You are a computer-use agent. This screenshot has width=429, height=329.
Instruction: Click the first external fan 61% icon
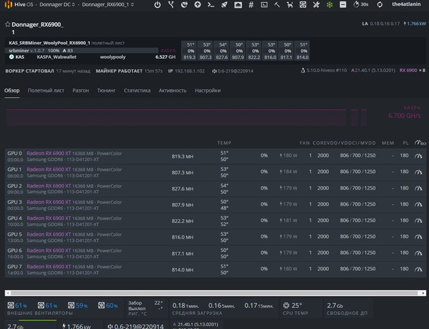(x=11, y=305)
